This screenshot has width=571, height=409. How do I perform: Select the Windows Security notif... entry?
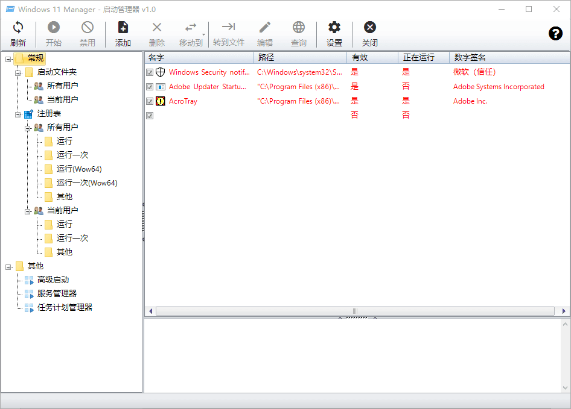[209, 72]
